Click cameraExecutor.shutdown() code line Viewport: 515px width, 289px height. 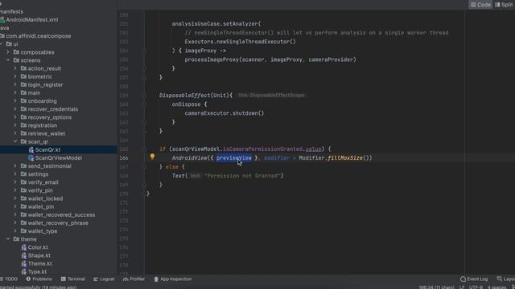coord(225,113)
